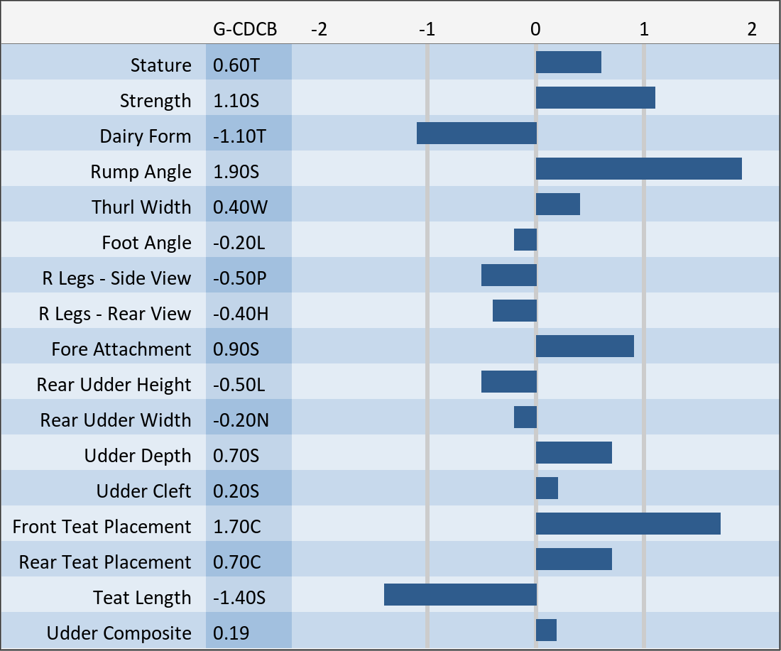Viewport: 781px width, 651px height.
Task: Click the axis label 2
Action: (752, 29)
